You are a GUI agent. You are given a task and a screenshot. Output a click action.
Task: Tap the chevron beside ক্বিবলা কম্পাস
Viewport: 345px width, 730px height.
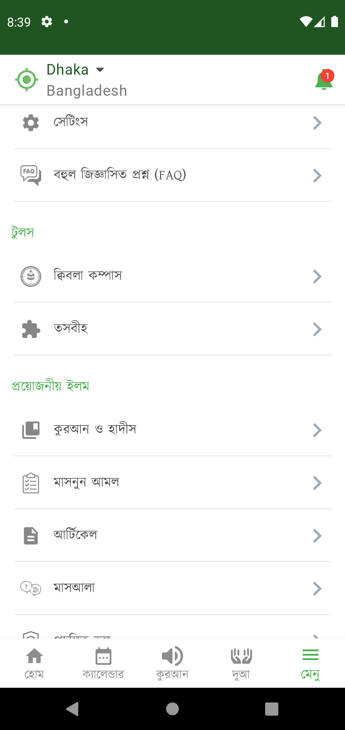tap(317, 276)
